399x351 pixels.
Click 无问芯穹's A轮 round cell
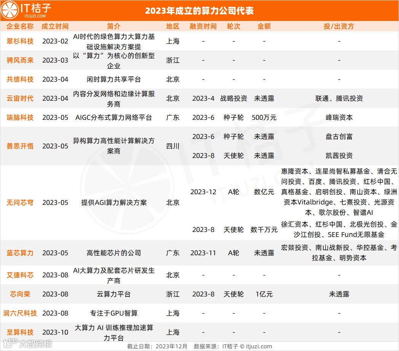234,192
